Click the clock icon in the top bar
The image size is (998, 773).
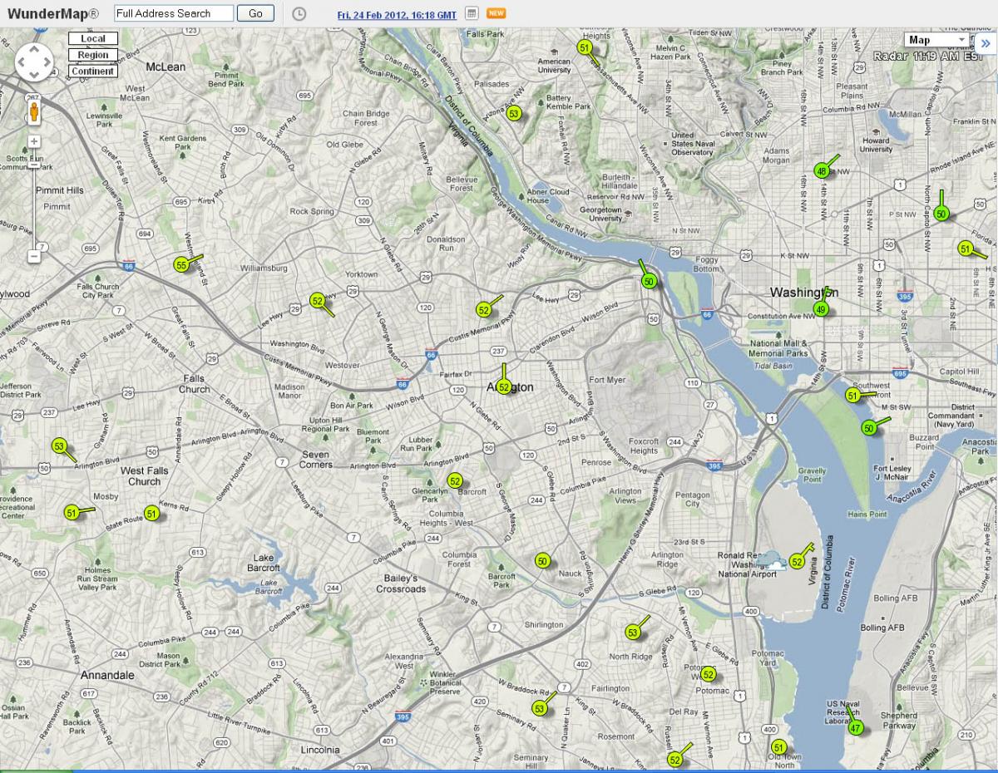pyautogui.click(x=299, y=13)
